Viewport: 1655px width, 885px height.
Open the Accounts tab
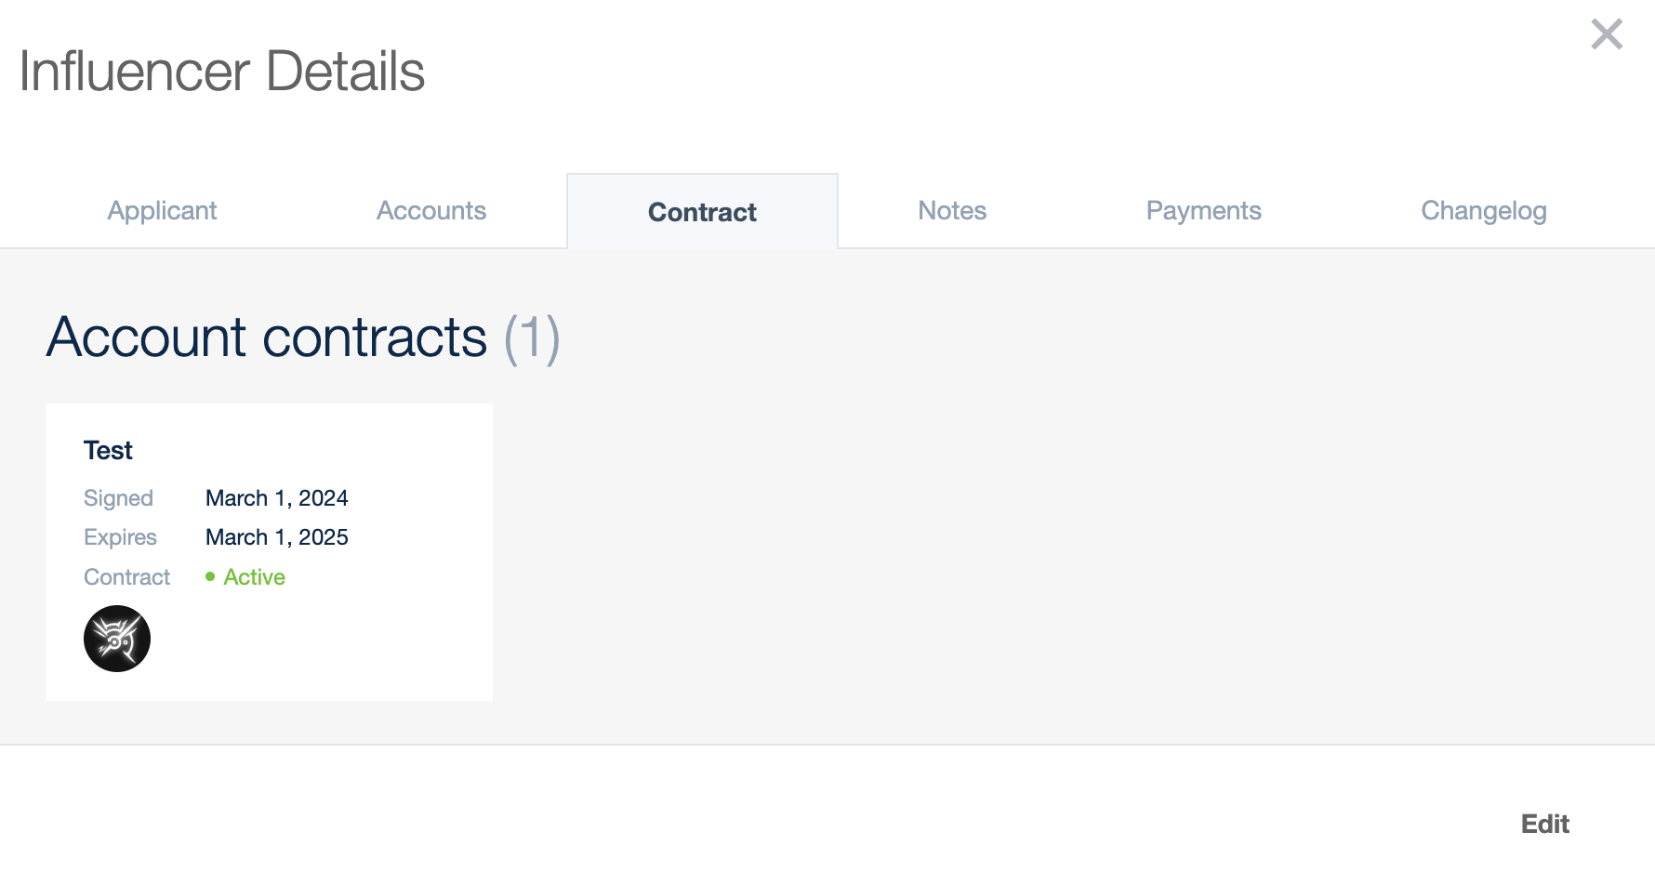click(431, 211)
